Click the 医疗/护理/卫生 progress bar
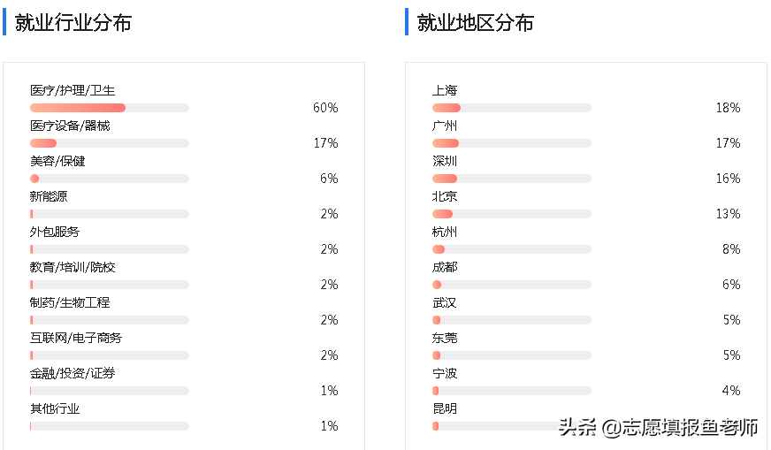The width and height of the screenshot is (771, 450). [110, 108]
